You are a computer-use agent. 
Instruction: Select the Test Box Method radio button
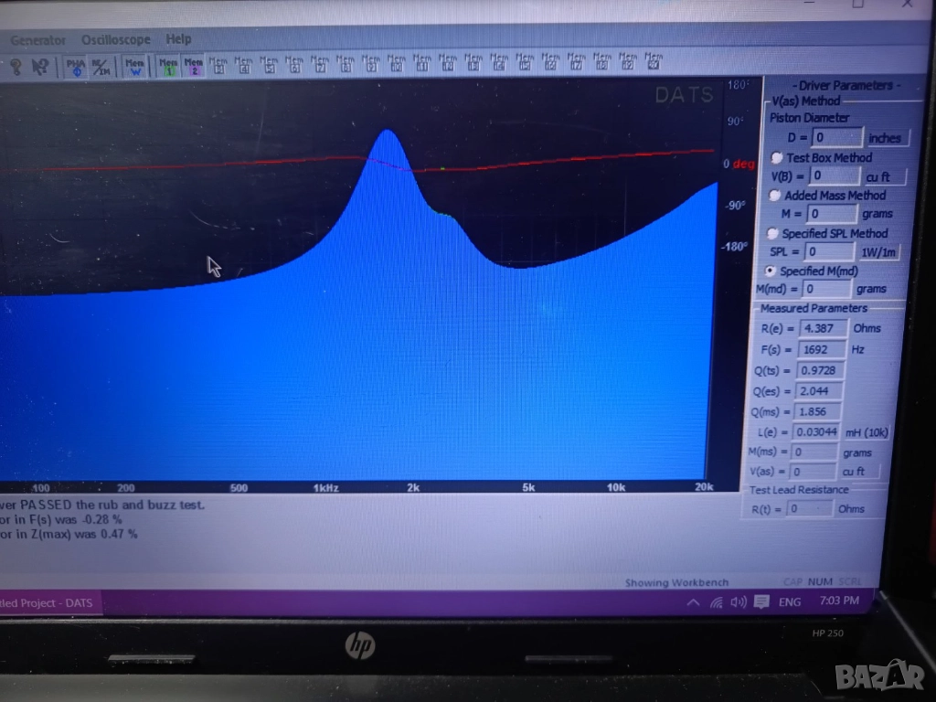click(x=777, y=157)
